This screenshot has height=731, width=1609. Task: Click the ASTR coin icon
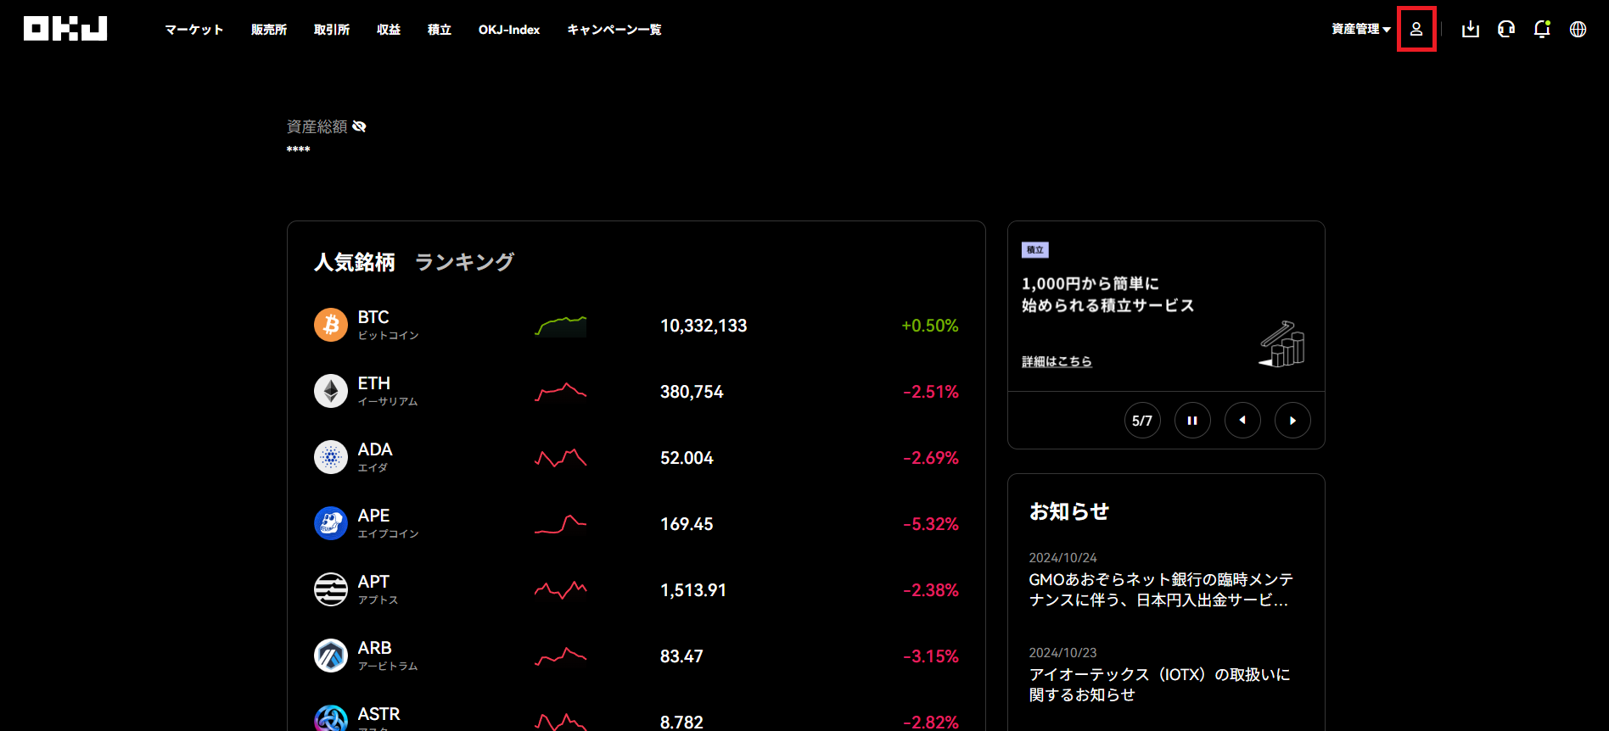click(x=331, y=718)
